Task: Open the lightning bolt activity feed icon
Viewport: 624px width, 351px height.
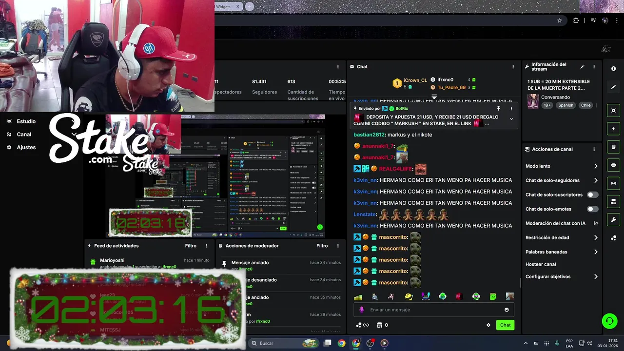Action: [x=613, y=129]
